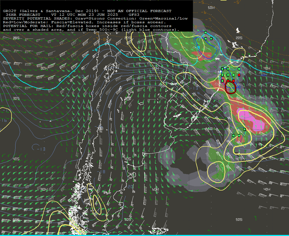The width and height of the screenshot is (289, 236).
Task: Click the '36HR FORECAST' text
Action: pyautogui.click(x=23, y=14)
